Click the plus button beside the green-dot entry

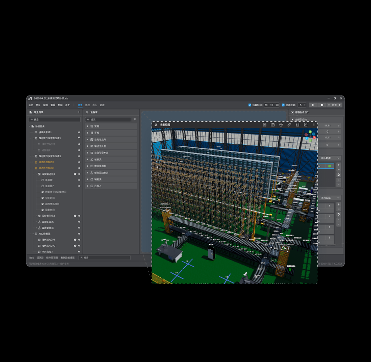[338, 165]
